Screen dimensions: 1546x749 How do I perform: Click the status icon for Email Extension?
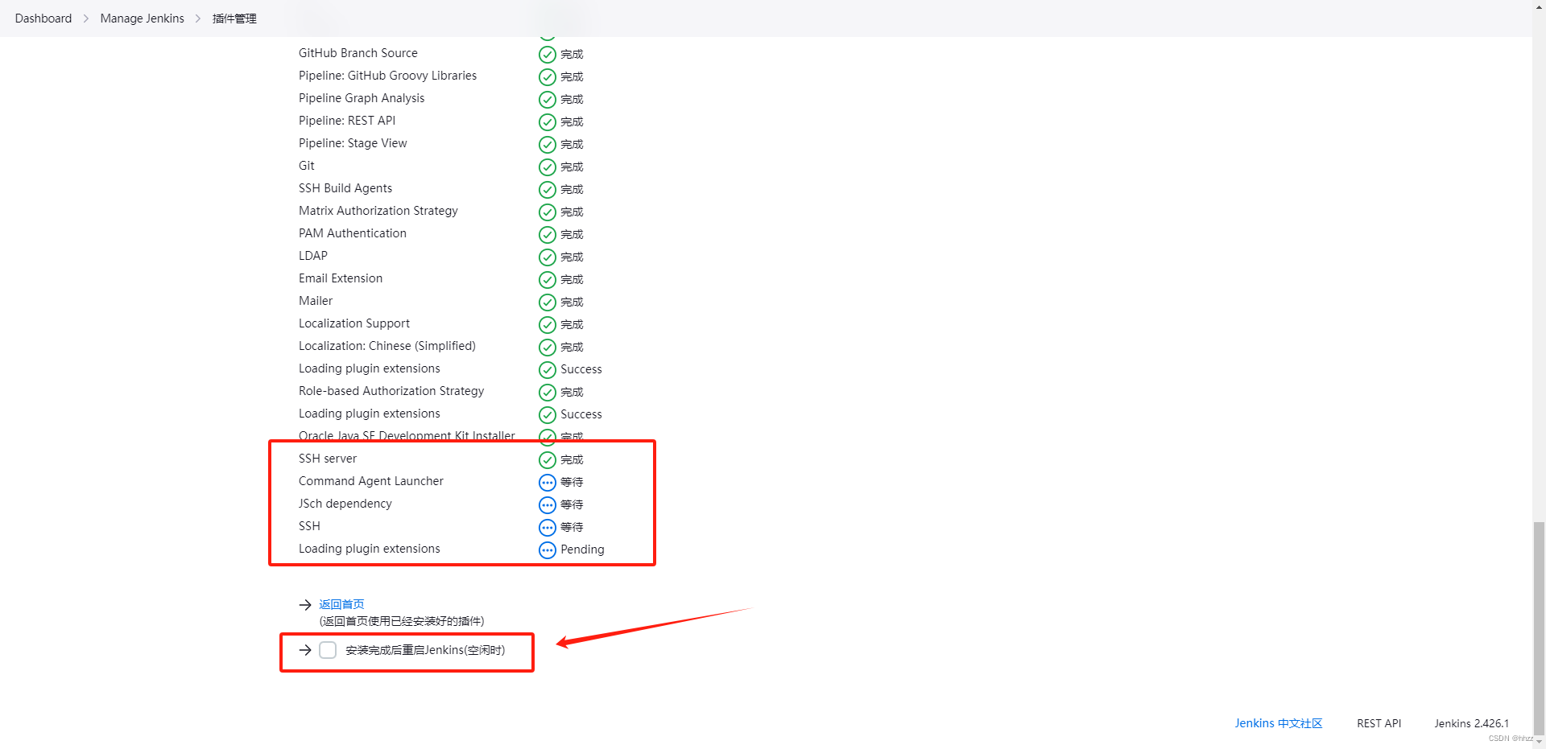548,280
